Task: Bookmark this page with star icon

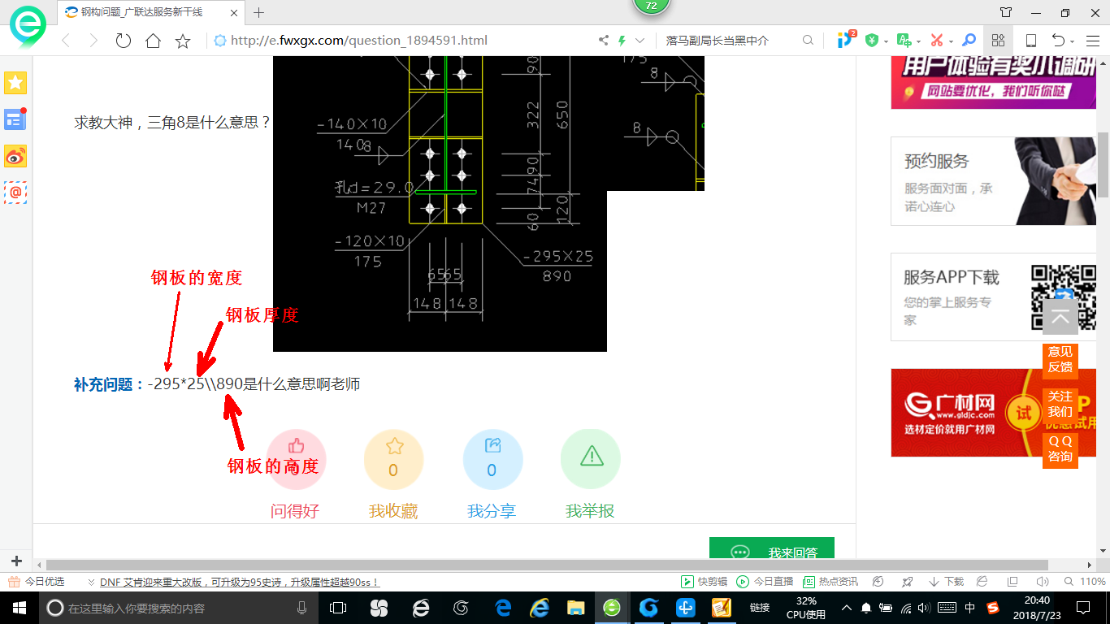Action: 183,41
